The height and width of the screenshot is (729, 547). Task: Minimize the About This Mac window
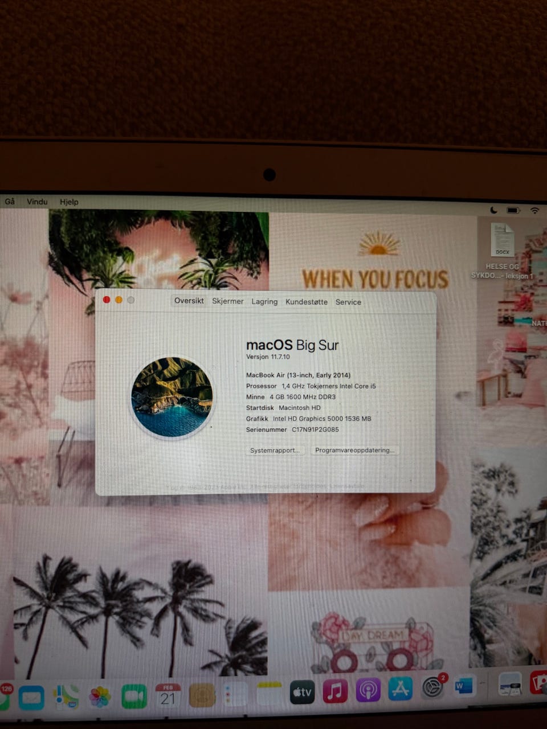[119, 300]
